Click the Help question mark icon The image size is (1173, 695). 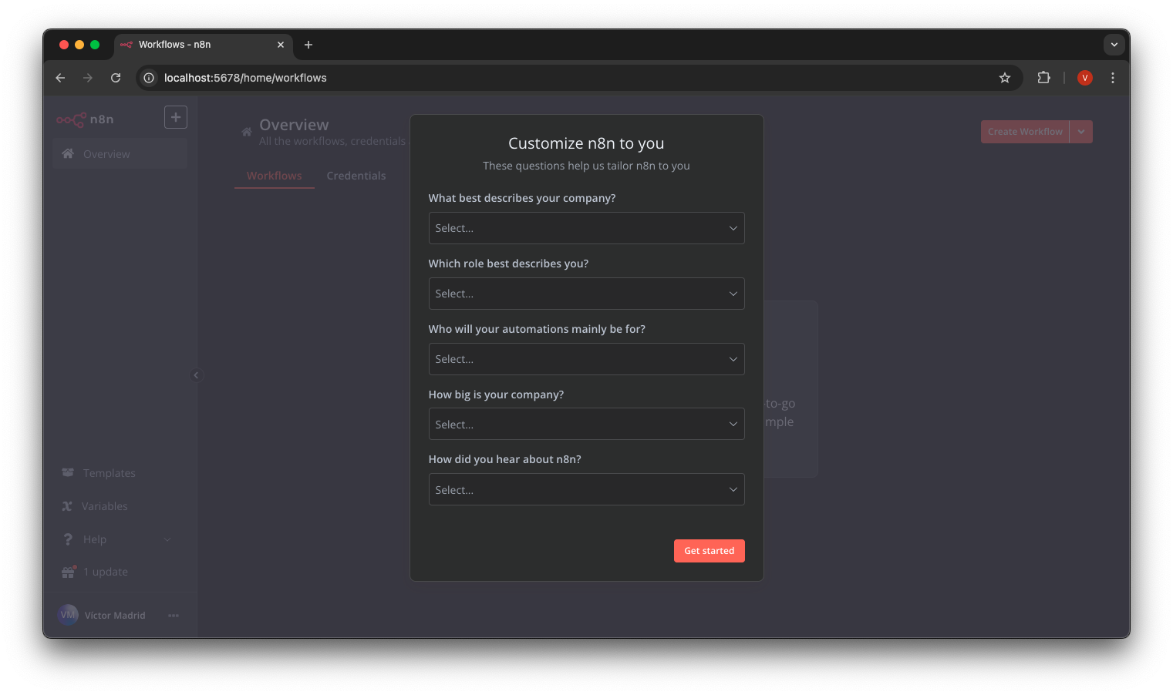click(68, 539)
